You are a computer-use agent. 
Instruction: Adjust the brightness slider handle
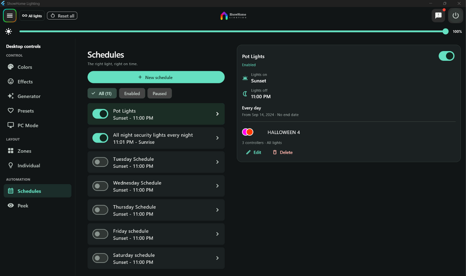pos(445,31)
